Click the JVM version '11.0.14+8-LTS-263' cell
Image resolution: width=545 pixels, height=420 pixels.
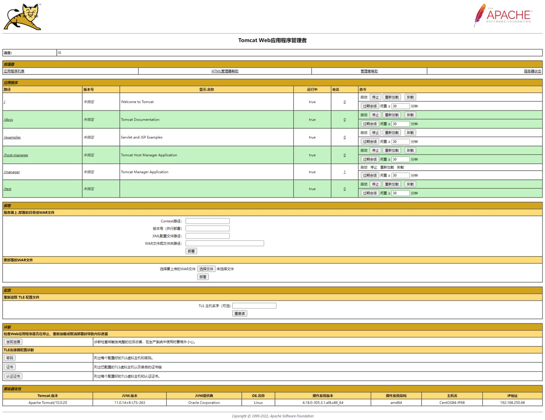coord(130,402)
